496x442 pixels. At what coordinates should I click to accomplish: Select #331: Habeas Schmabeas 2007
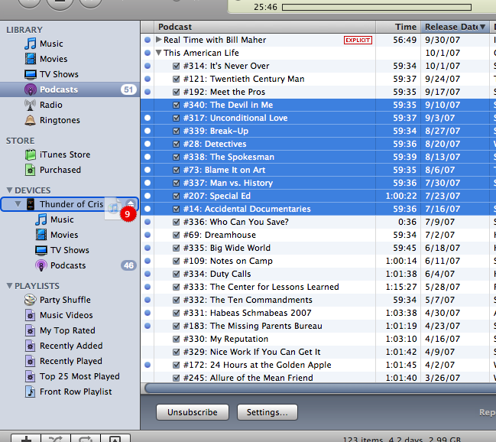(x=318, y=313)
